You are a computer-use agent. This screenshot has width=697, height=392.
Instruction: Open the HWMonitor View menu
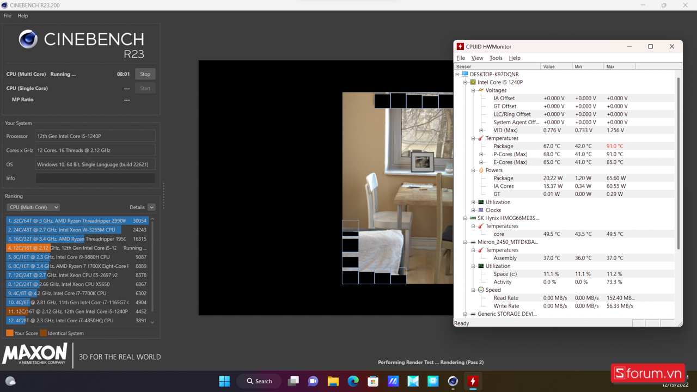pos(477,58)
